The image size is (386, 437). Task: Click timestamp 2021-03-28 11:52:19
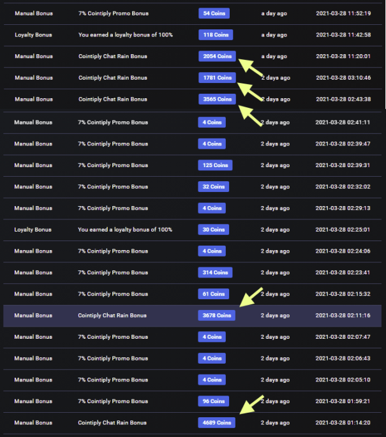click(x=343, y=13)
